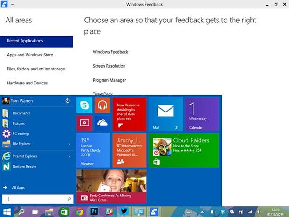289x217 pixels.
Task: Open Twitter app on taskbar
Action: (x=124, y=211)
